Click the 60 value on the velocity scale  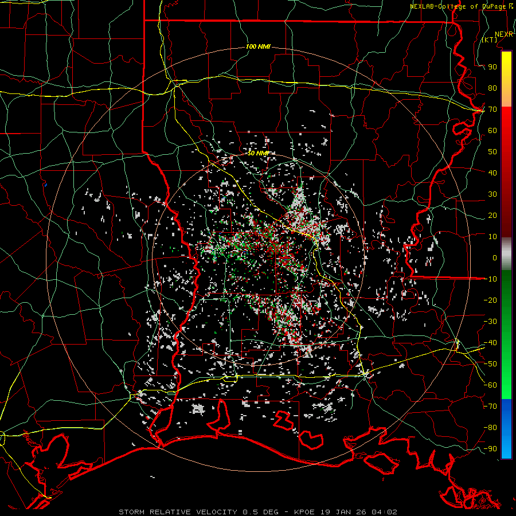(492, 131)
